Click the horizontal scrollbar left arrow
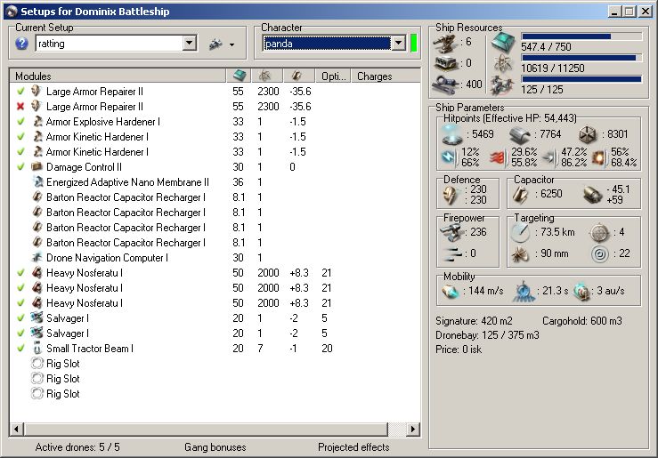The height and width of the screenshot is (458, 658). 17,429
